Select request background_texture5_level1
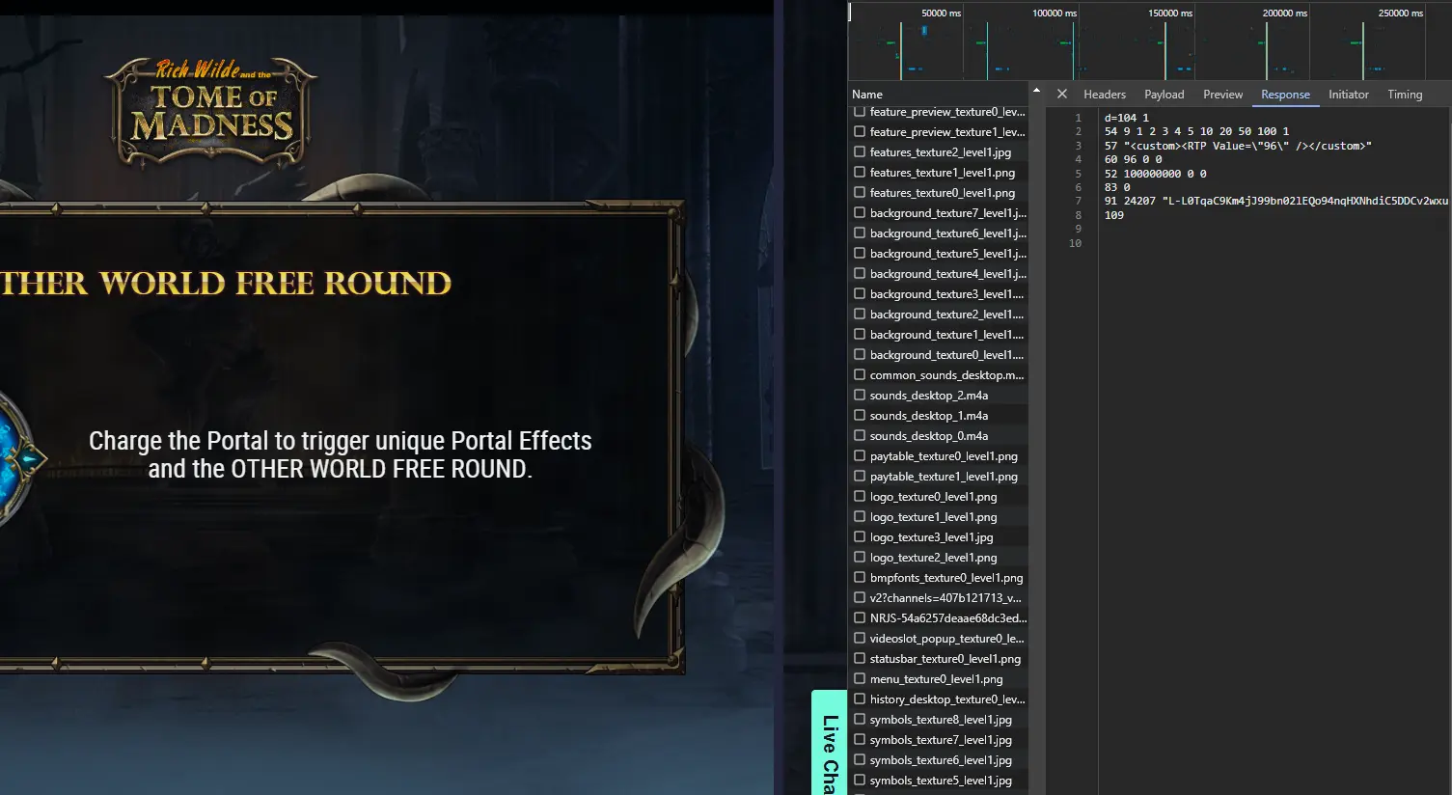Viewport: 1452px width, 795px height. (947, 254)
